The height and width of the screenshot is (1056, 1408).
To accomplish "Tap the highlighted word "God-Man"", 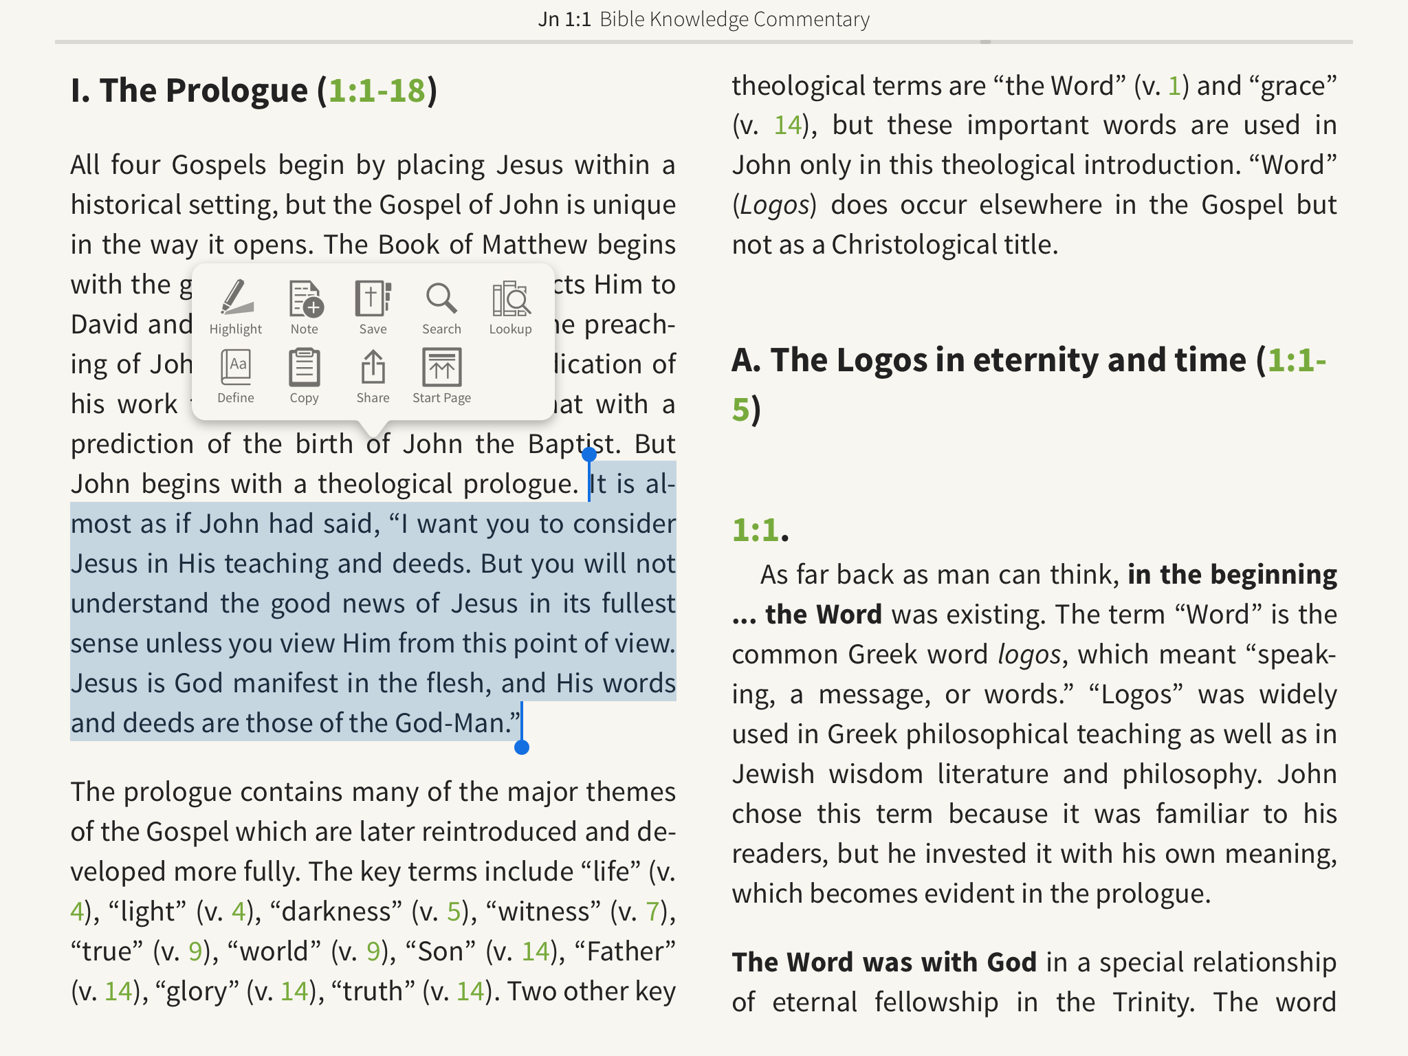I will (450, 723).
